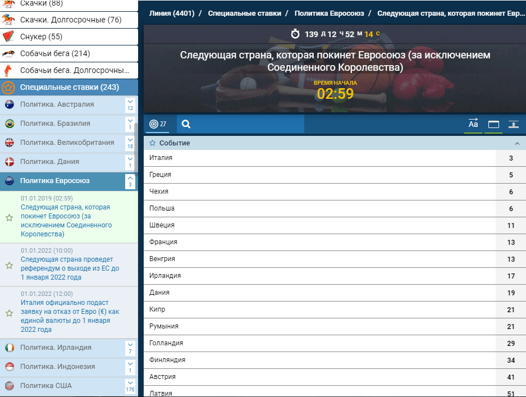This screenshot has width=526, height=397.
Task: Click the Специальные ставки star icon
Action: [x=8, y=88]
